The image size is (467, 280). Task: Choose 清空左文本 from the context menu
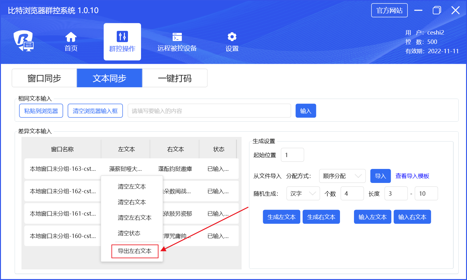132,187
